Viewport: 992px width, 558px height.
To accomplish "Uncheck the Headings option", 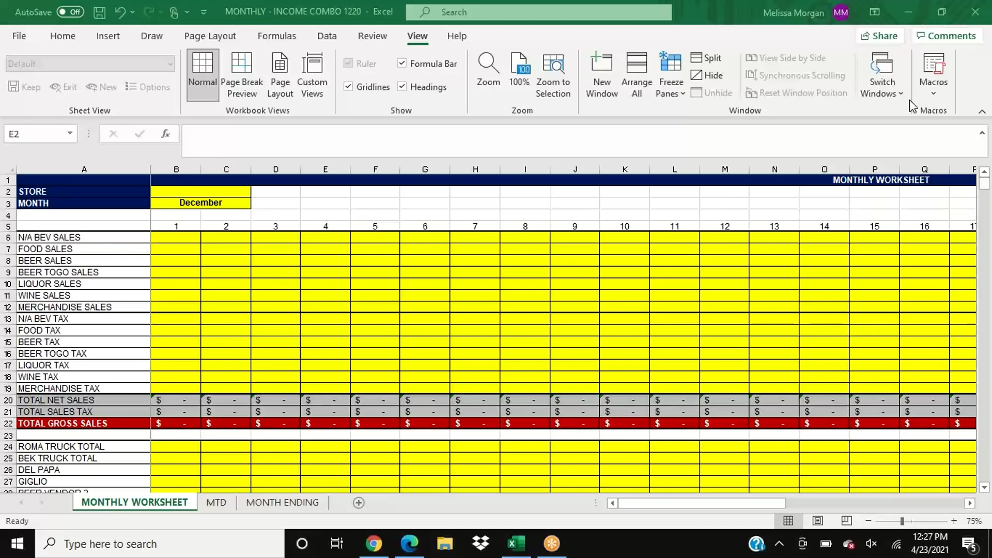I will point(402,86).
